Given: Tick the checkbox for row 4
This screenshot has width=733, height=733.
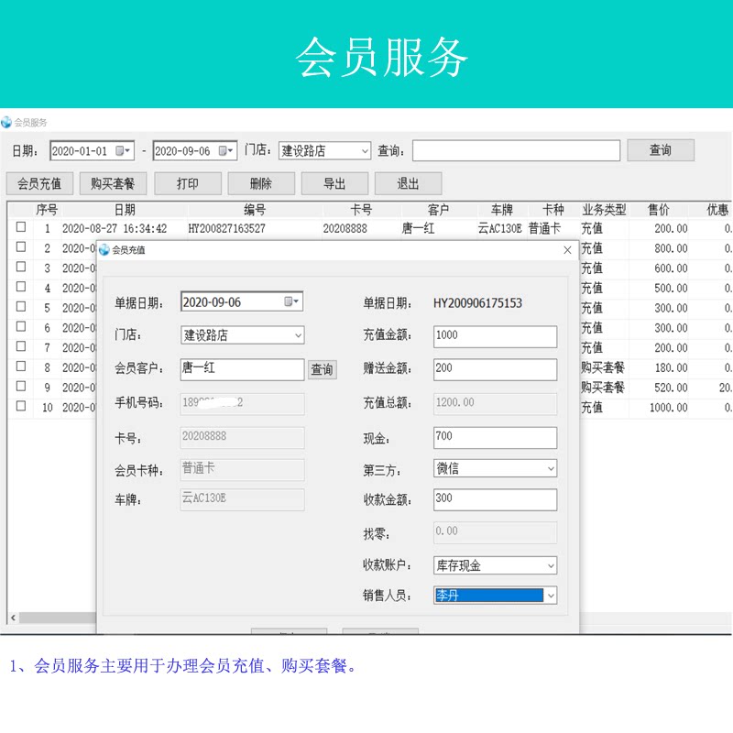Looking at the screenshot, I should pos(21,287).
